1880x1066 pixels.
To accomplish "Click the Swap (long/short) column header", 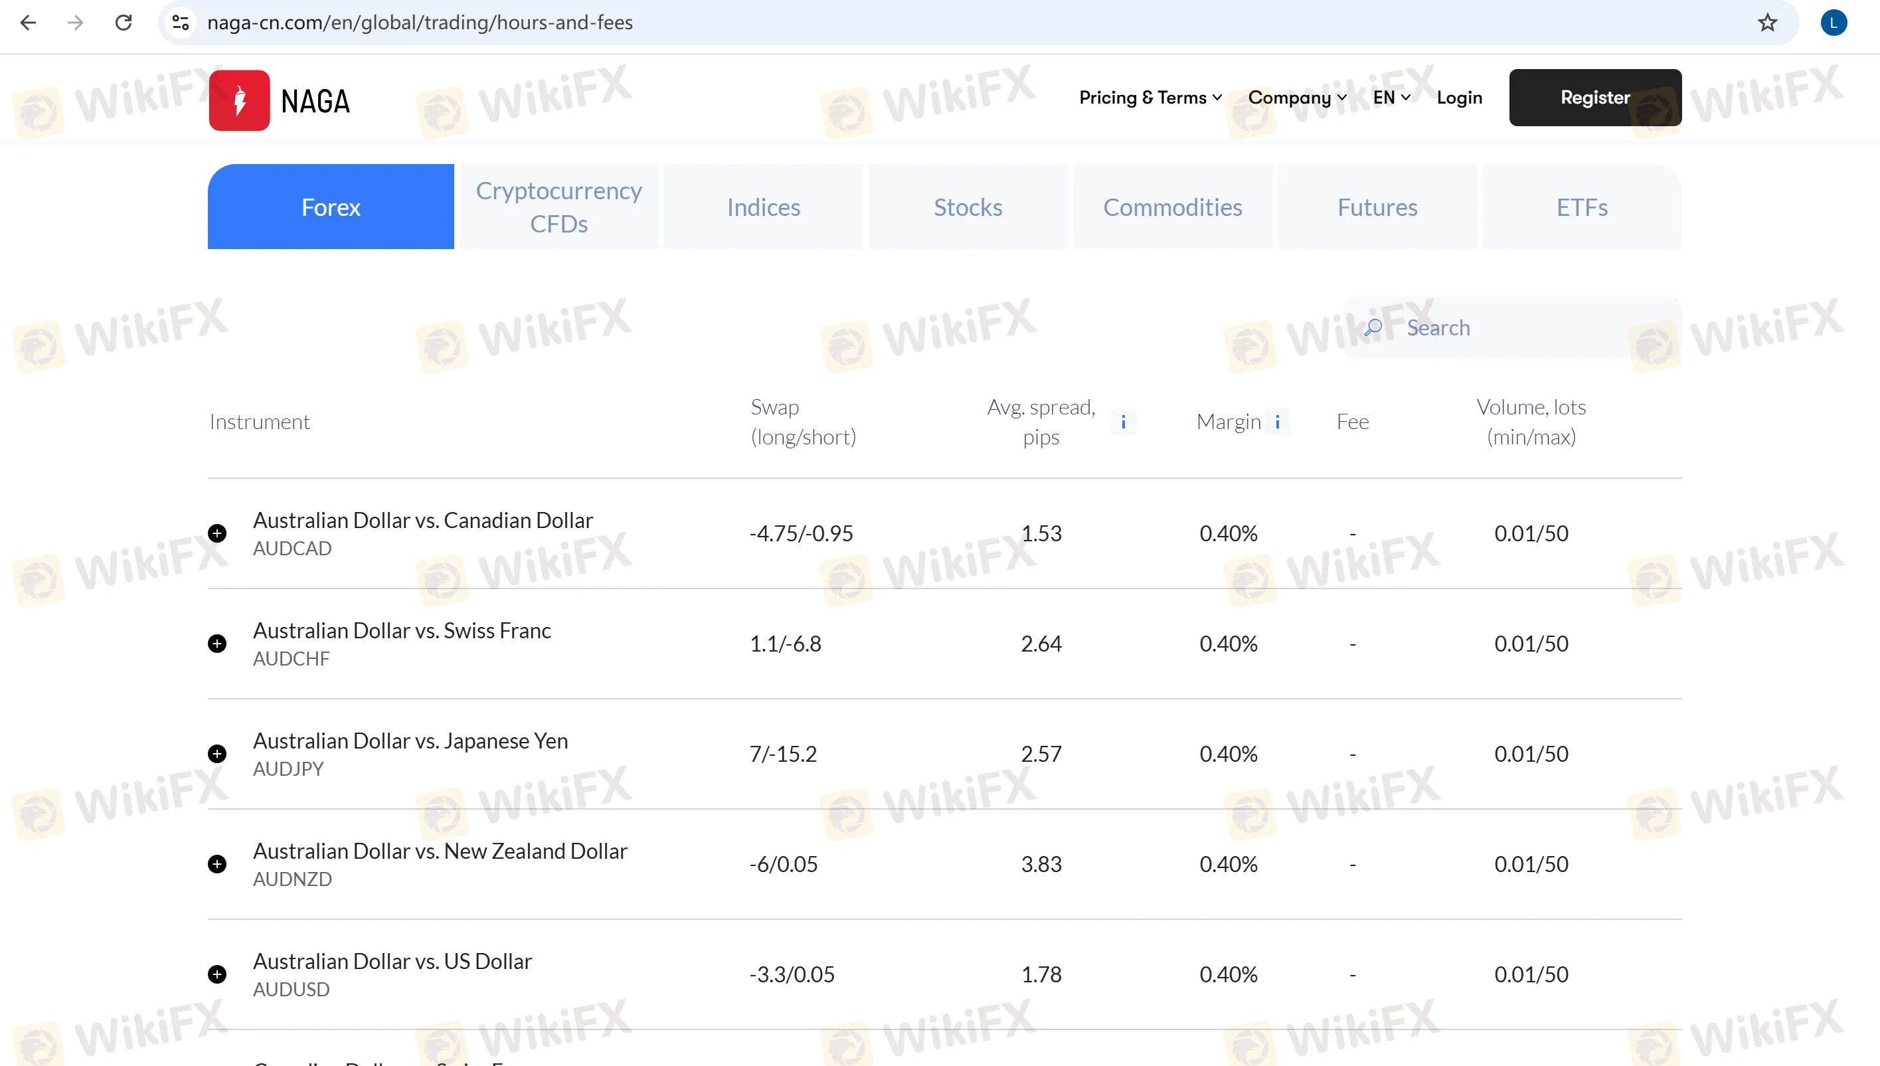I will [x=803, y=422].
